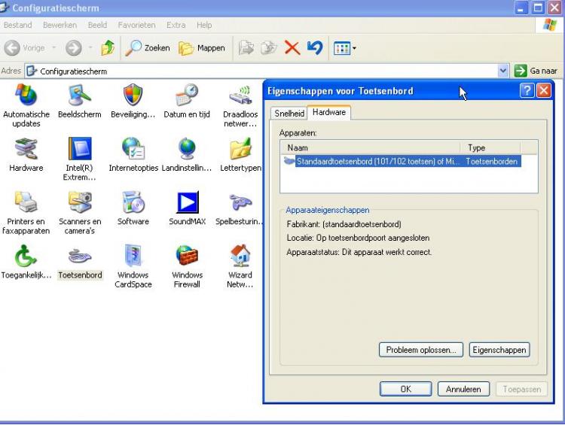
Task: Open the Bestand menu
Action: point(17,25)
